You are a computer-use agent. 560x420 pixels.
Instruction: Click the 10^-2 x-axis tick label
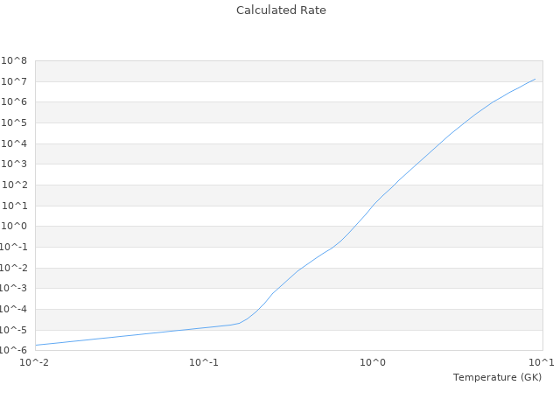pos(35,362)
